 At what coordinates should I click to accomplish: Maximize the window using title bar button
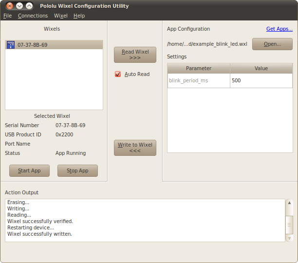(29, 6)
